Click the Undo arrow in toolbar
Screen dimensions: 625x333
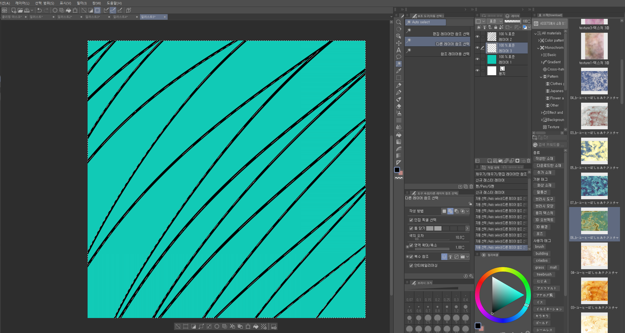(x=39, y=10)
